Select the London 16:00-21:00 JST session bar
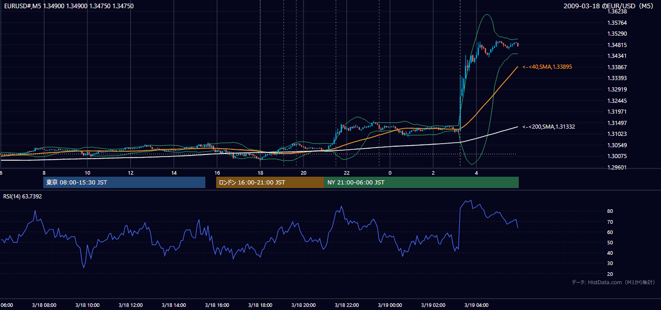Image resolution: width=661 pixels, height=310 pixels. point(270,182)
